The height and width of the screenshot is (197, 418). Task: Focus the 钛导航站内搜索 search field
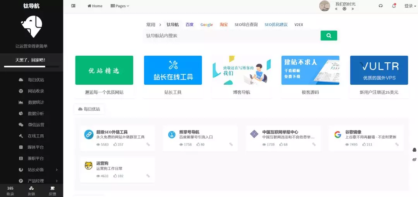[232, 36]
